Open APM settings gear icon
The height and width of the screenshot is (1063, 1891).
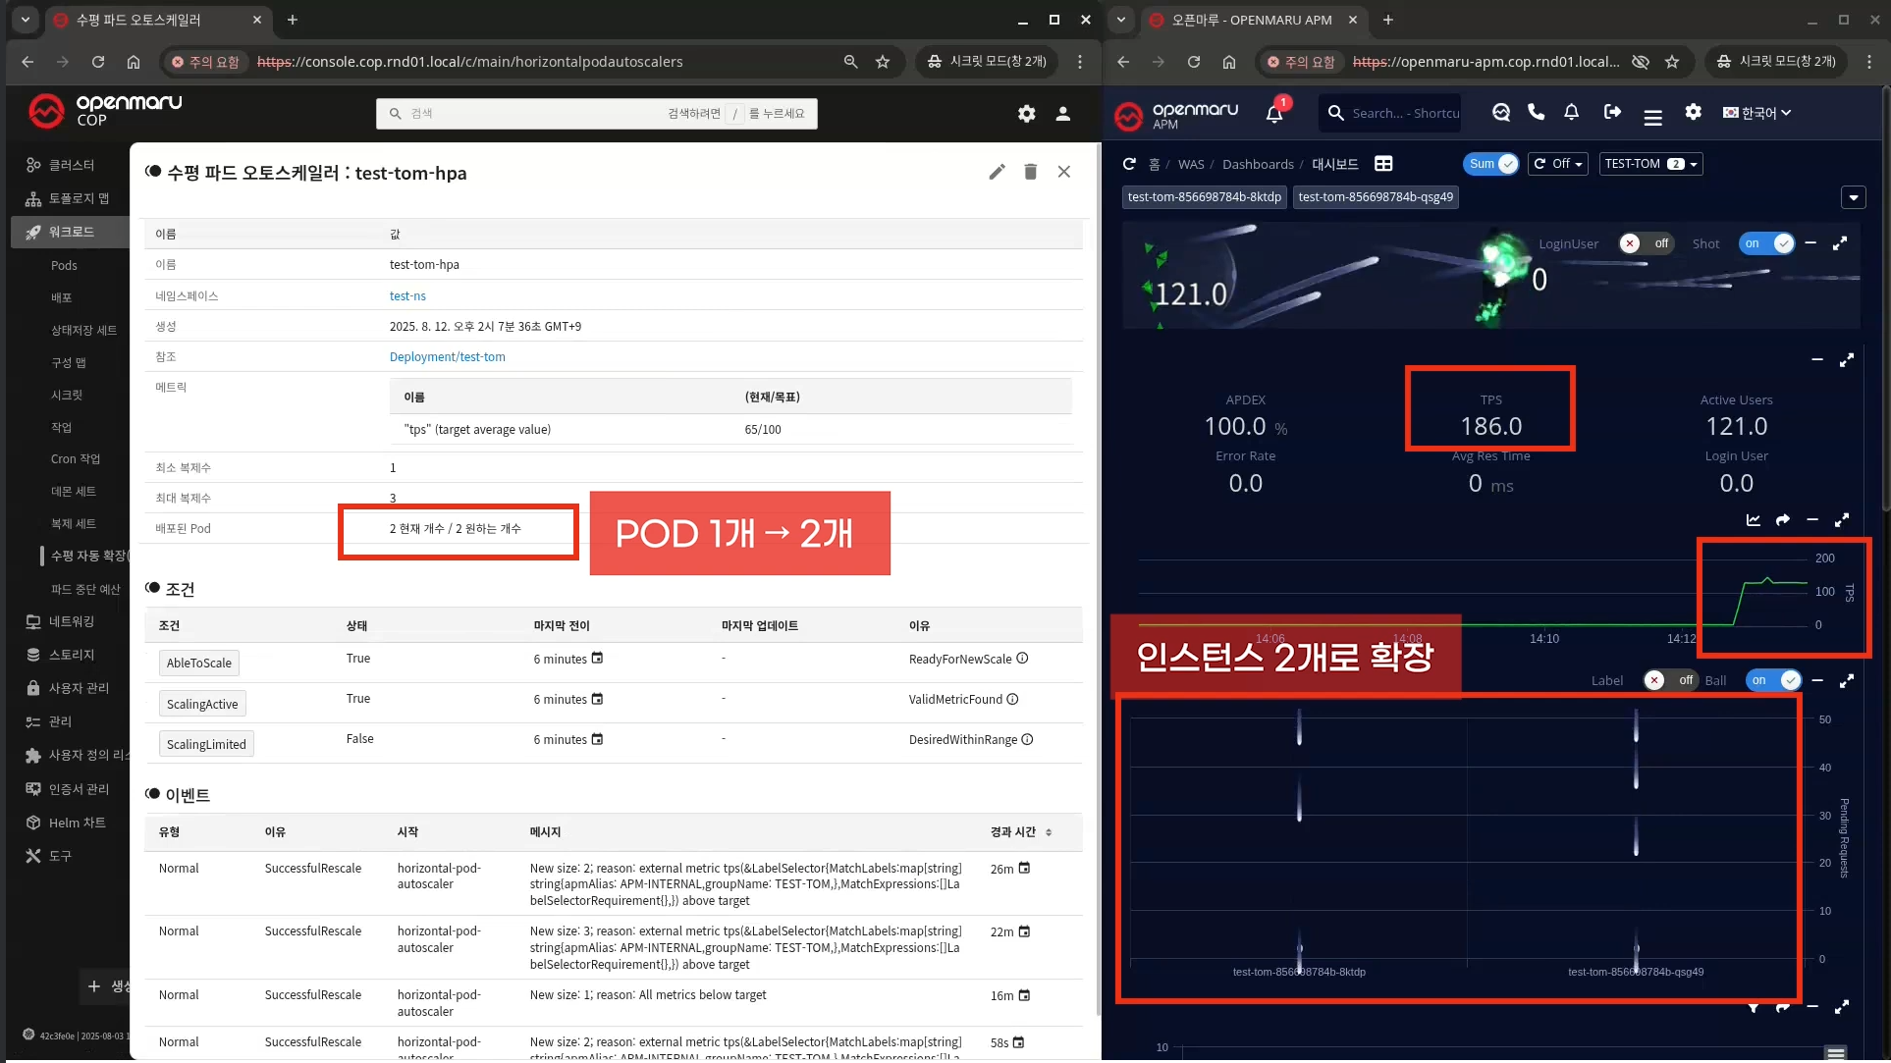point(1693,112)
